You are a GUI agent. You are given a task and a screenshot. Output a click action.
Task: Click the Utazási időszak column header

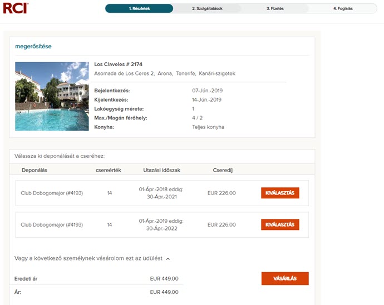click(161, 171)
